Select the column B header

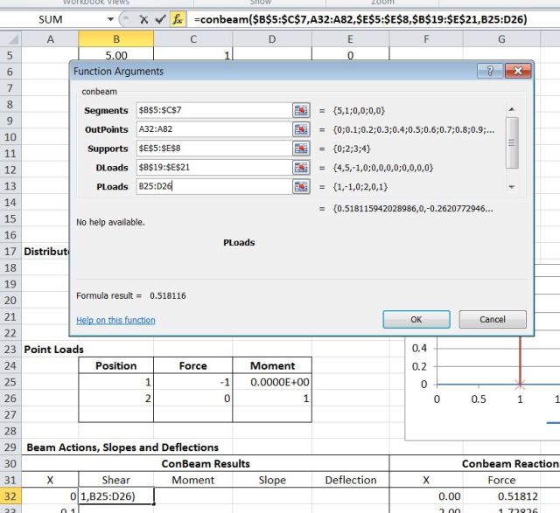pos(115,38)
